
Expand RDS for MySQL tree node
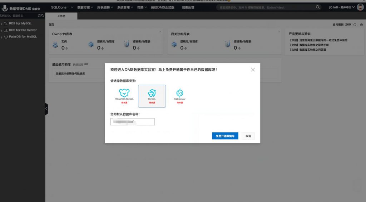point(1,24)
